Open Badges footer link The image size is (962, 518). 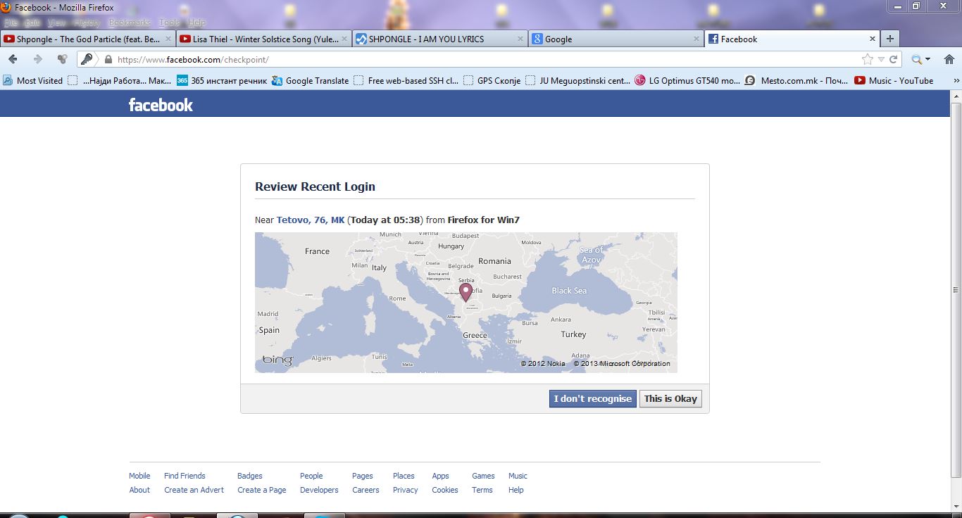click(250, 476)
